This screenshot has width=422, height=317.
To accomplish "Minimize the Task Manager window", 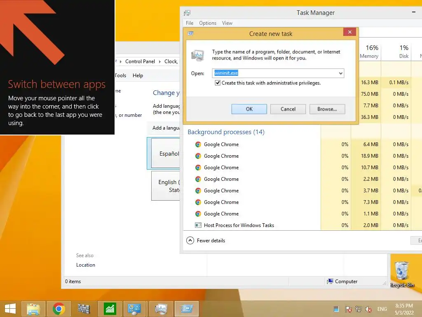I will (414, 12).
